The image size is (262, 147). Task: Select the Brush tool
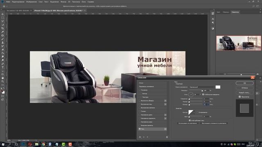tap(2, 39)
